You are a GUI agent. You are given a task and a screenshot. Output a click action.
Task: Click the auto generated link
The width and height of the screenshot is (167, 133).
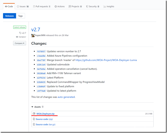pos(66,97)
